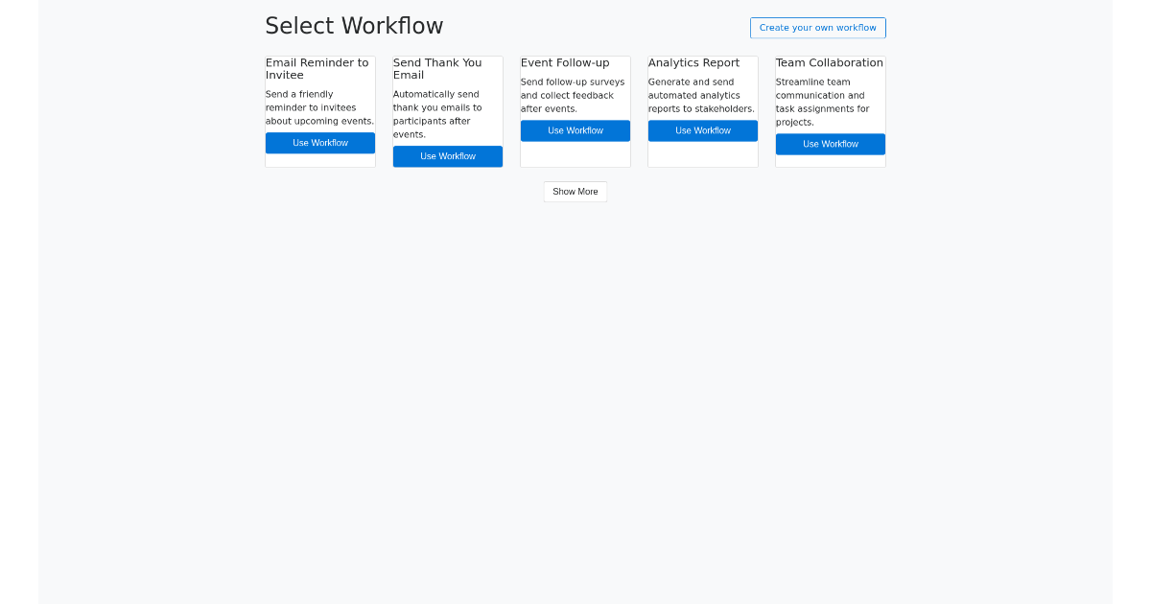
Task: Use the Send Thank You Email workflow
Action: [x=447, y=156]
